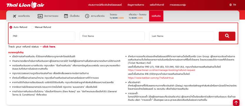Open flight plus hotel BookCabin tab

(138, 16)
